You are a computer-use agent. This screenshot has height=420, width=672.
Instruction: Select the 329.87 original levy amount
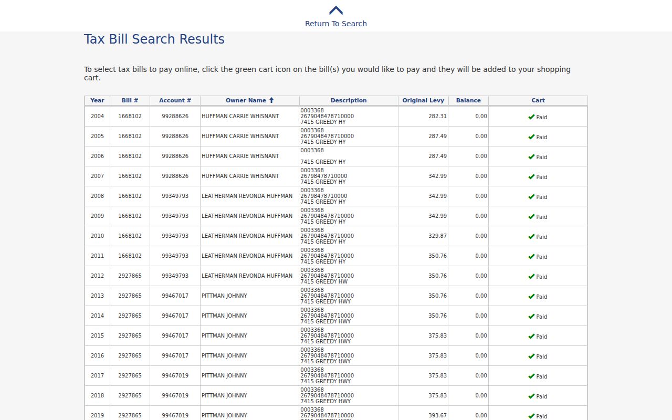tap(438, 236)
